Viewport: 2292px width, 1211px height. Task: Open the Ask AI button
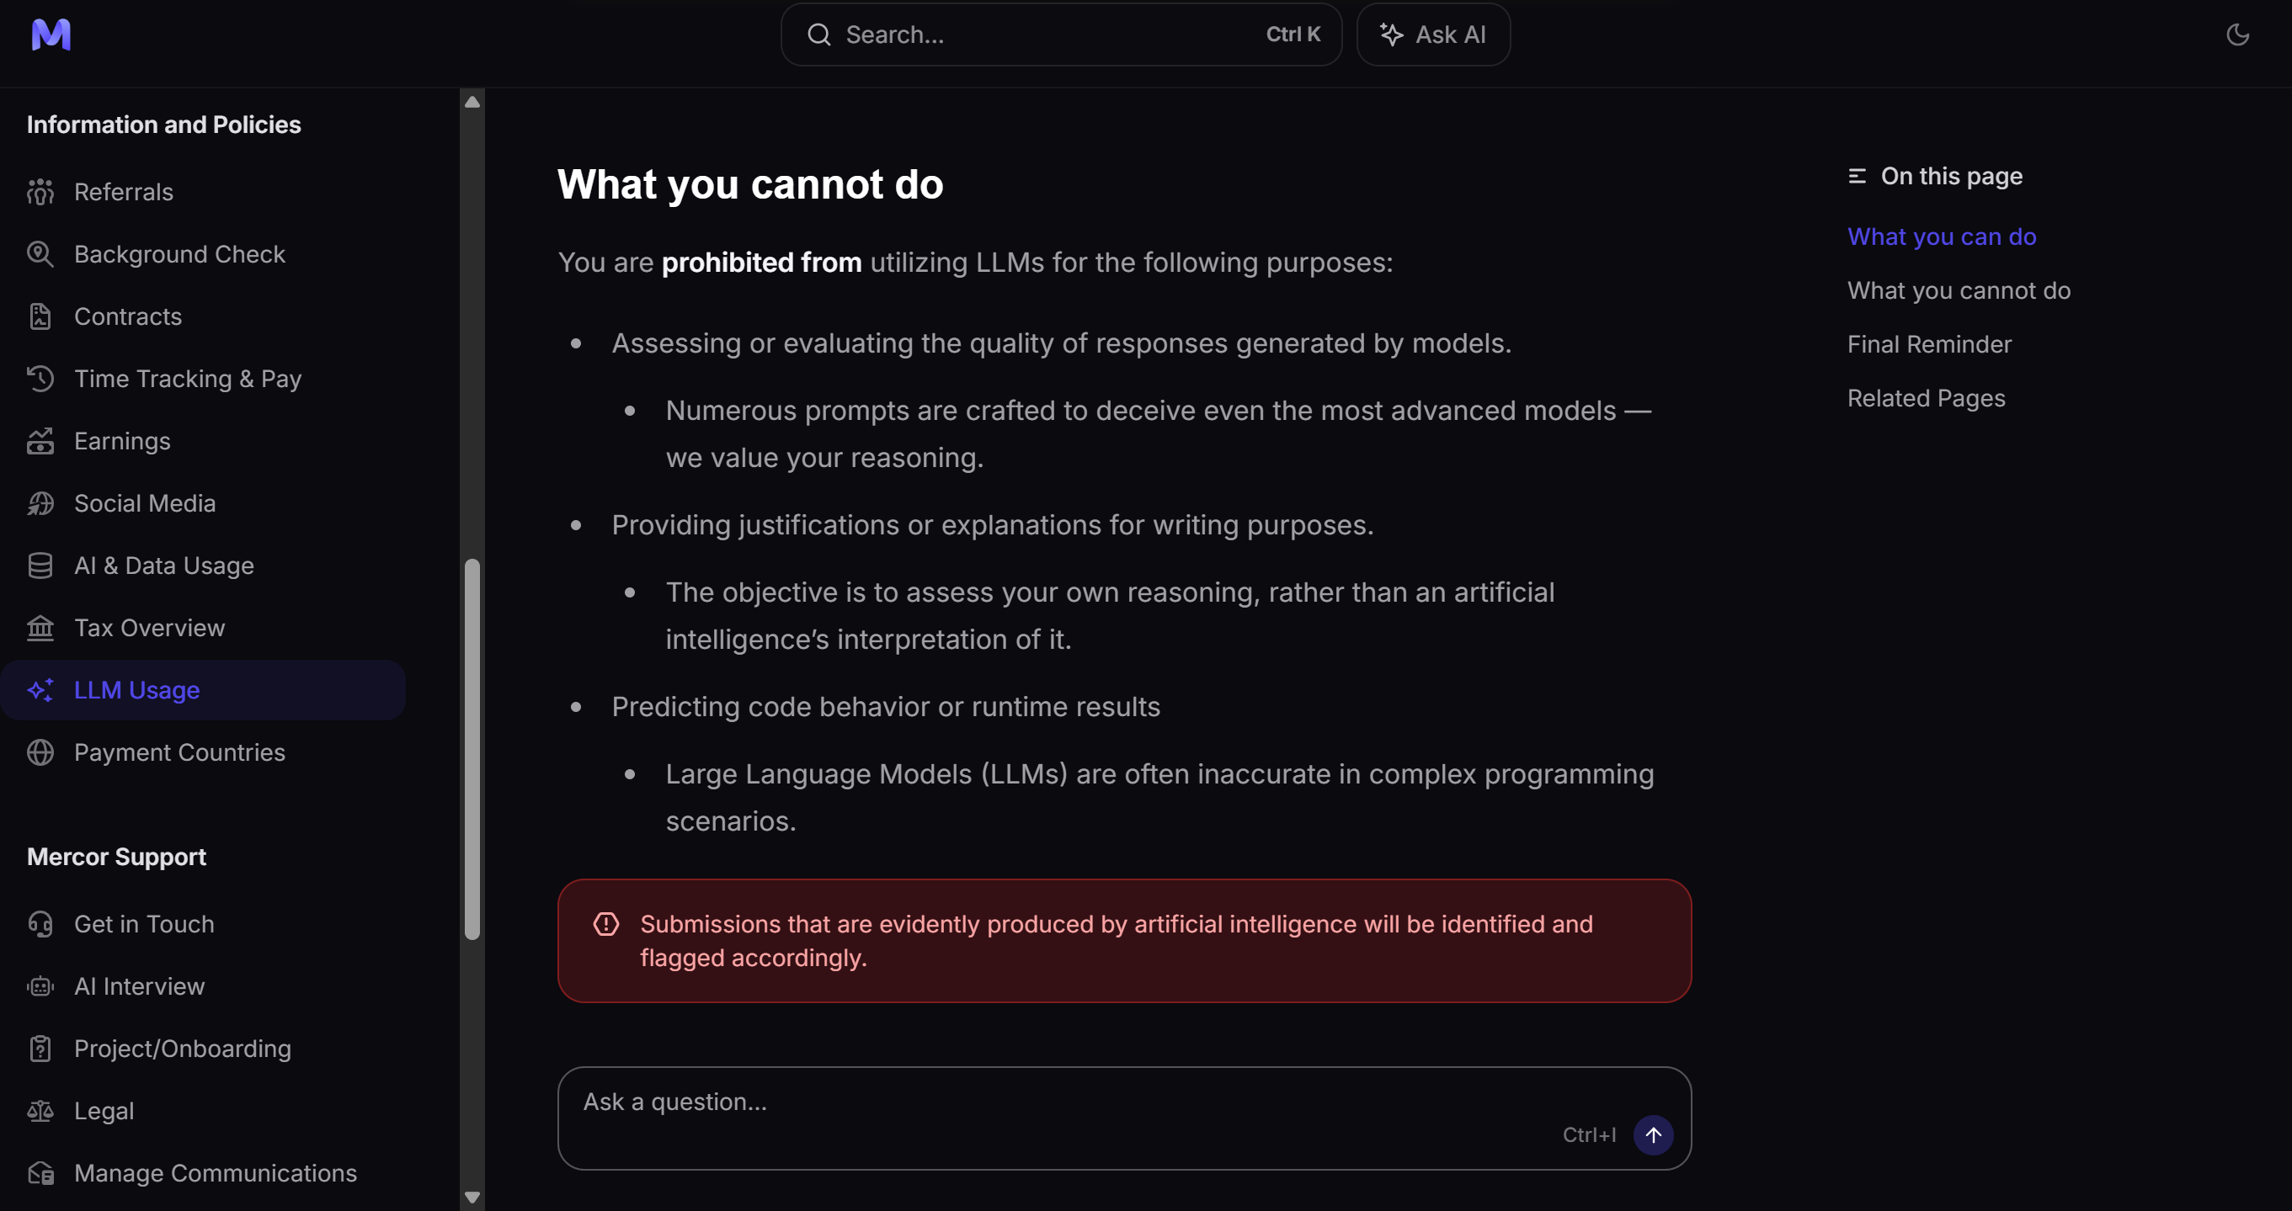click(1432, 35)
